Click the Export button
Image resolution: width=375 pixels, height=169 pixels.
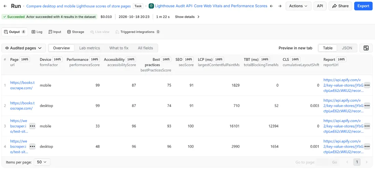coord(363,6)
